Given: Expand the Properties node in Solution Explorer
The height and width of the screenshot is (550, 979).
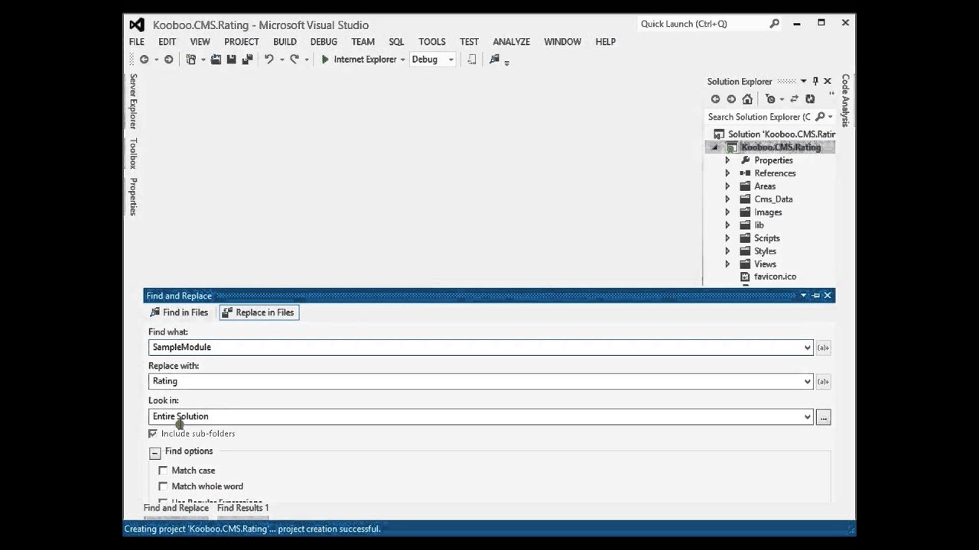Looking at the screenshot, I should pos(727,160).
